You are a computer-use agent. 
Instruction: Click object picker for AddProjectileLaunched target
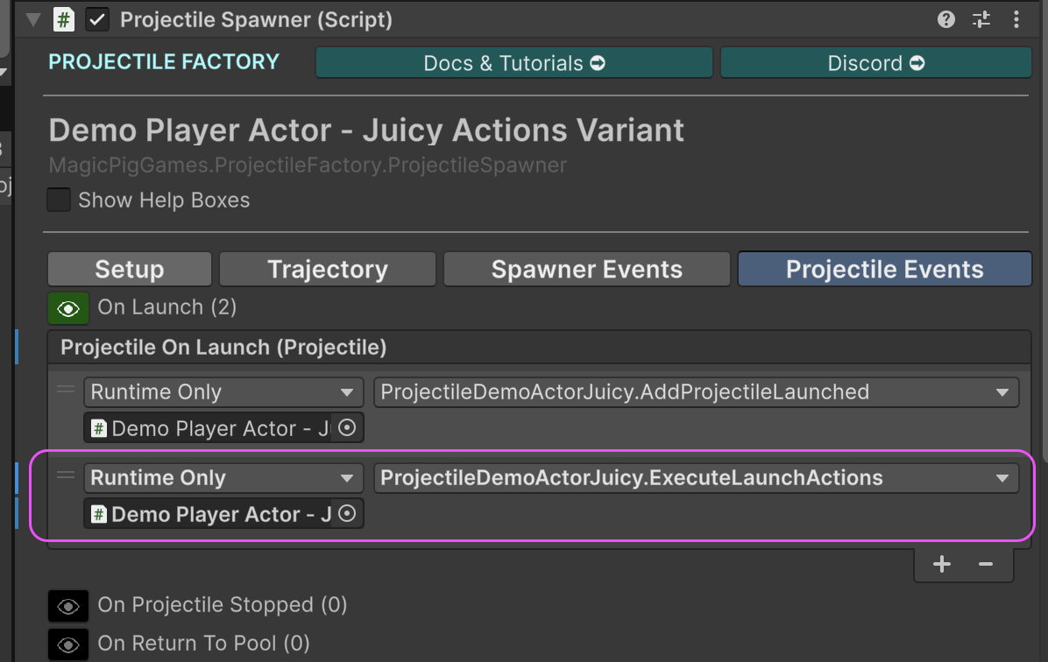(x=347, y=428)
